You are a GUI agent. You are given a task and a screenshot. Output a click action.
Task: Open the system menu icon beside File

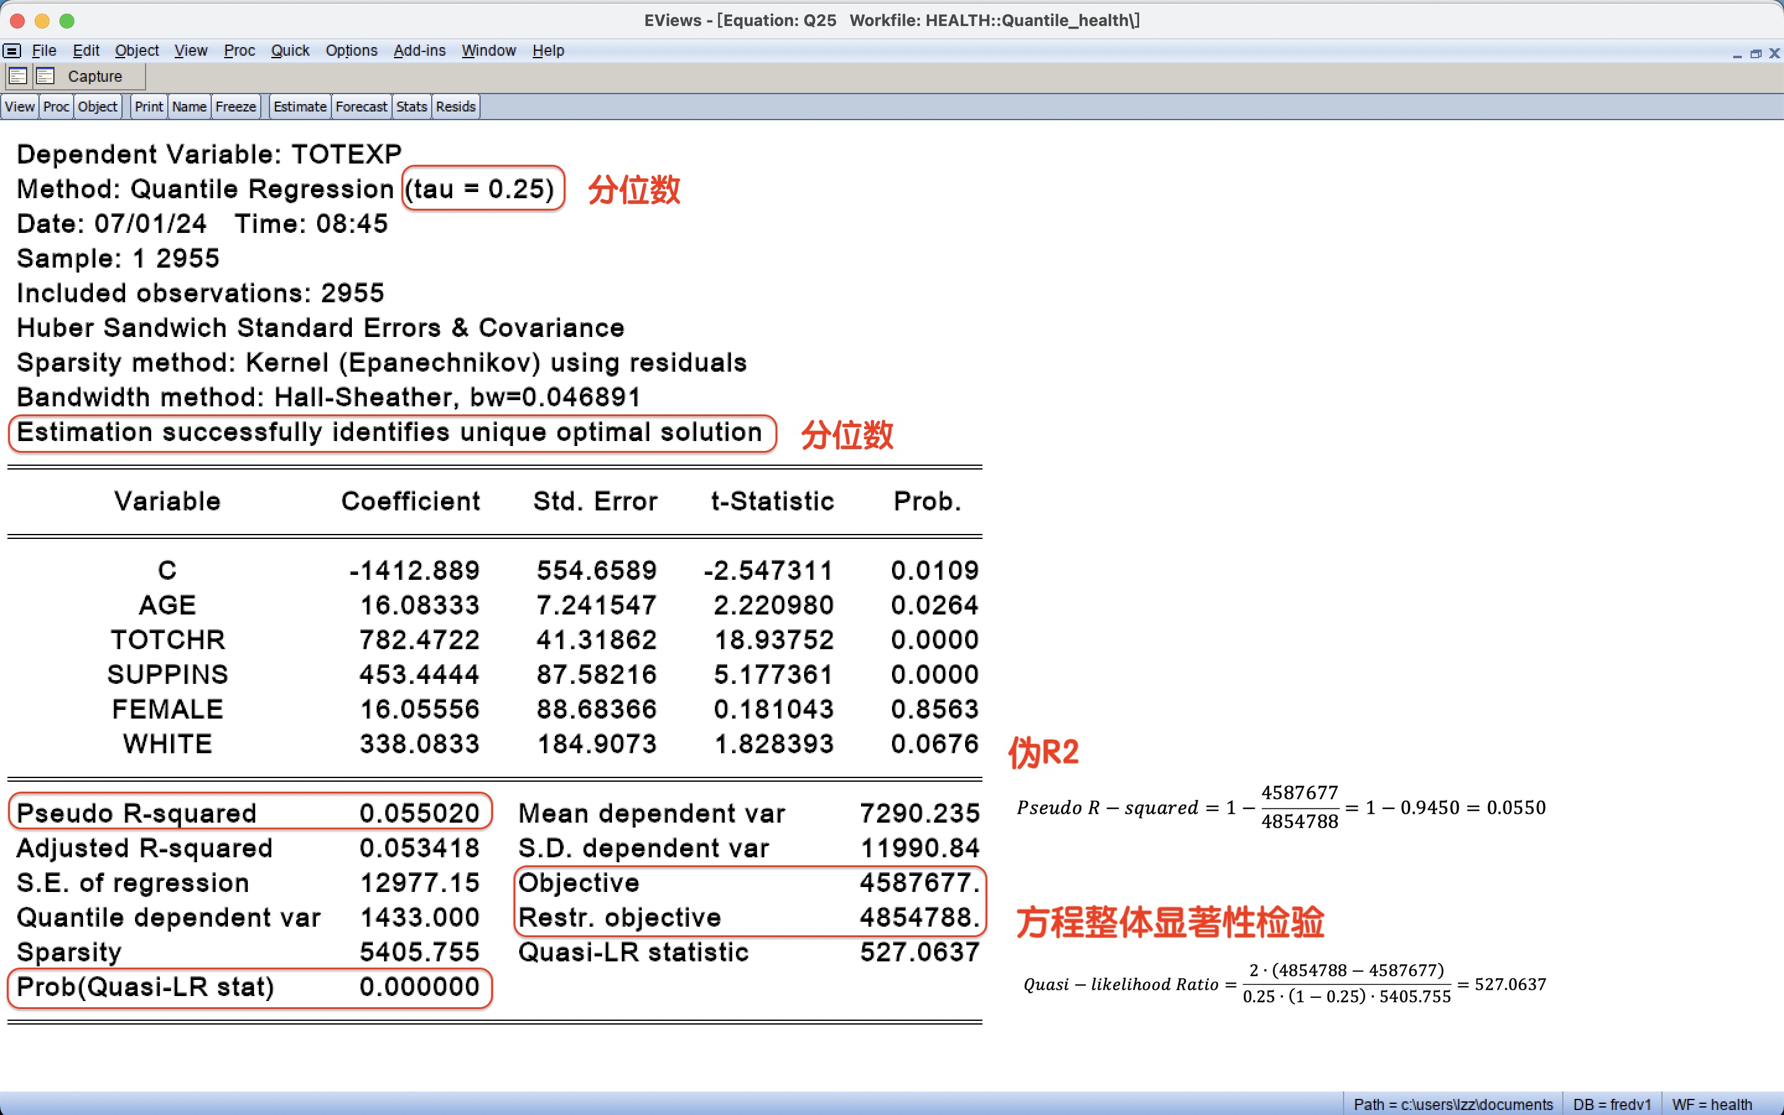pyautogui.click(x=12, y=51)
